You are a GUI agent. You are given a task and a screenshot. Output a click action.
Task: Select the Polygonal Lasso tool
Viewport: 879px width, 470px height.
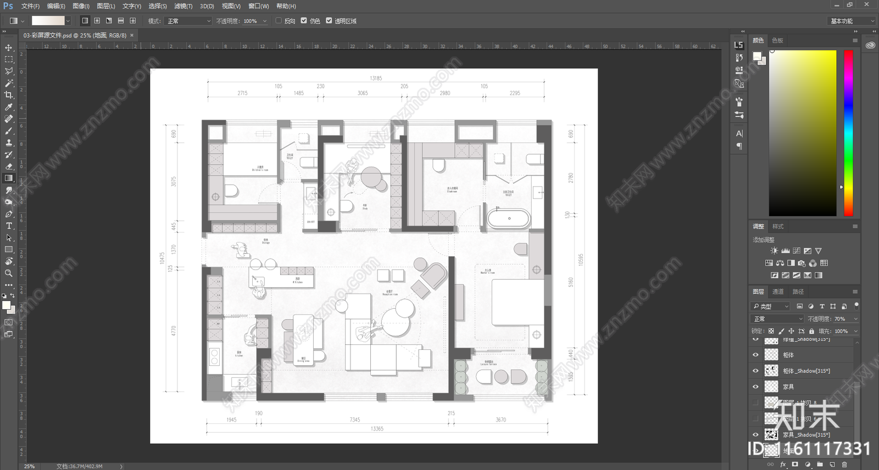click(x=9, y=71)
